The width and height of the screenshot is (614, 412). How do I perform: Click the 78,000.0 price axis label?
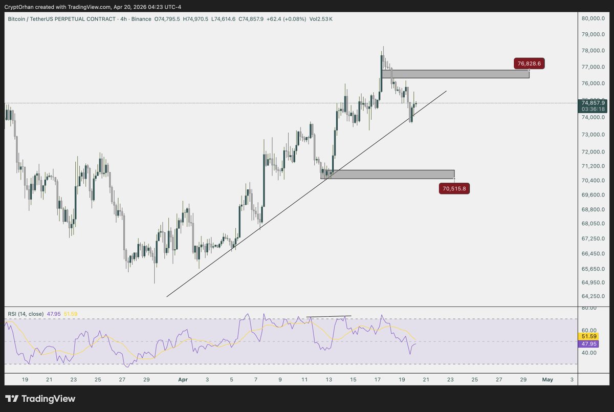click(x=594, y=51)
